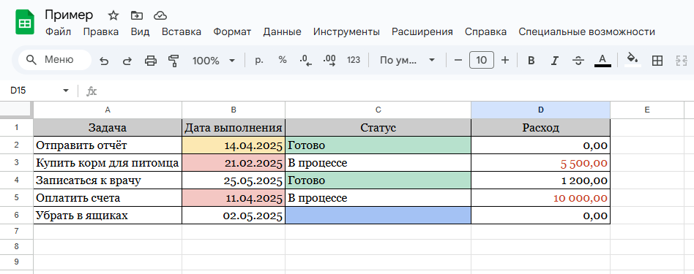Viewport: 694px width, 274px height.
Task: Open the Формат menu
Action: (232, 32)
